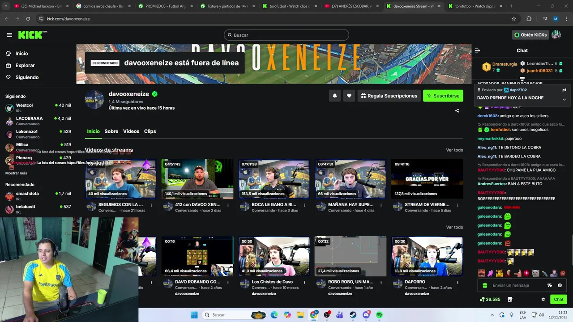Reload the page with browser refresh icon
573x322 pixels.
(x=28, y=19)
